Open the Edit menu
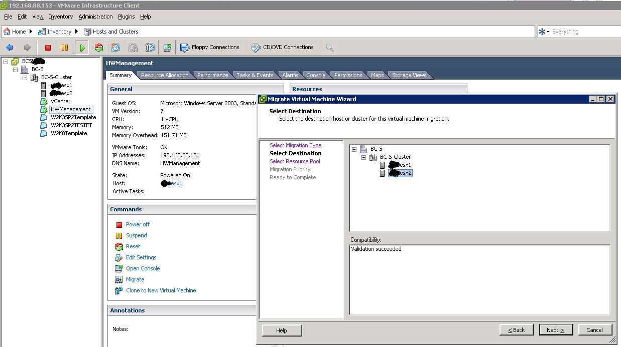621x347 pixels. coord(22,17)
